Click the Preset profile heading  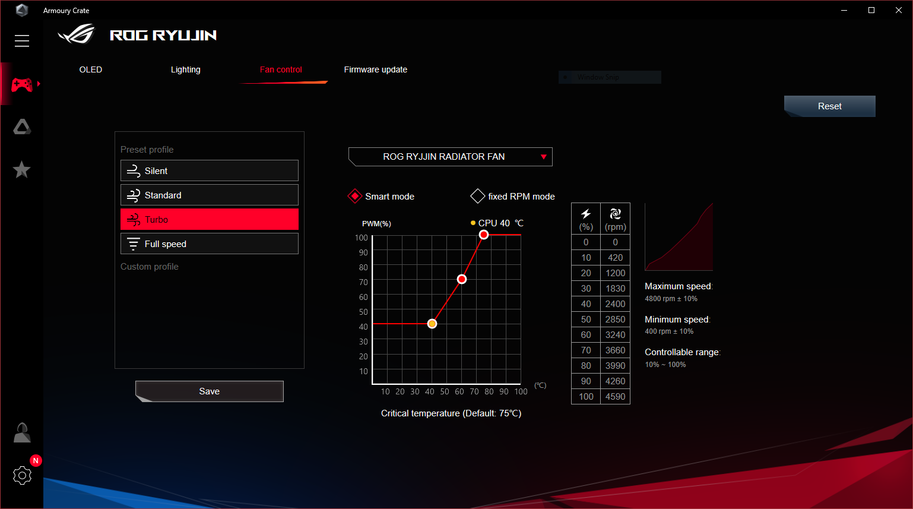click(147, 150)
